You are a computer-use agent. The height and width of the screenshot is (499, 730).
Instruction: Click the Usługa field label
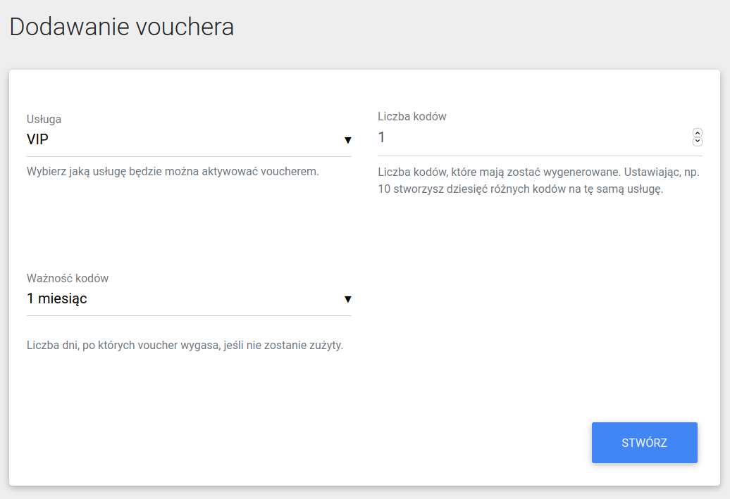point(44,119)
